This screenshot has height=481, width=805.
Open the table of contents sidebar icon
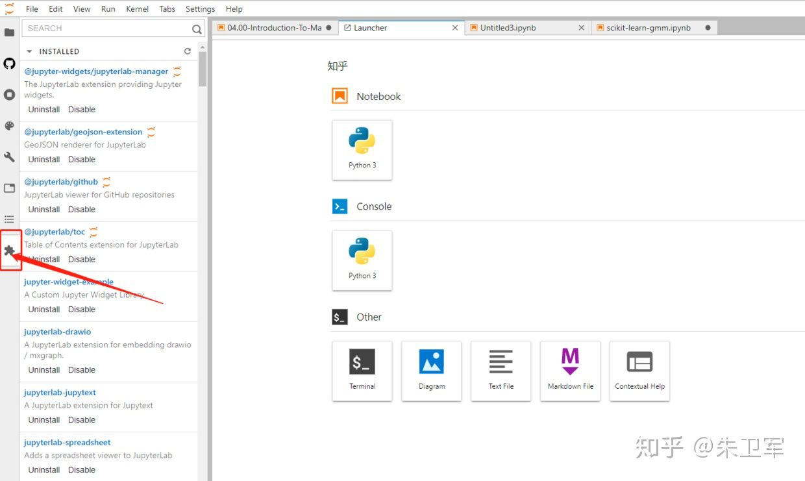pyautogui.click(x=9, y=219)
